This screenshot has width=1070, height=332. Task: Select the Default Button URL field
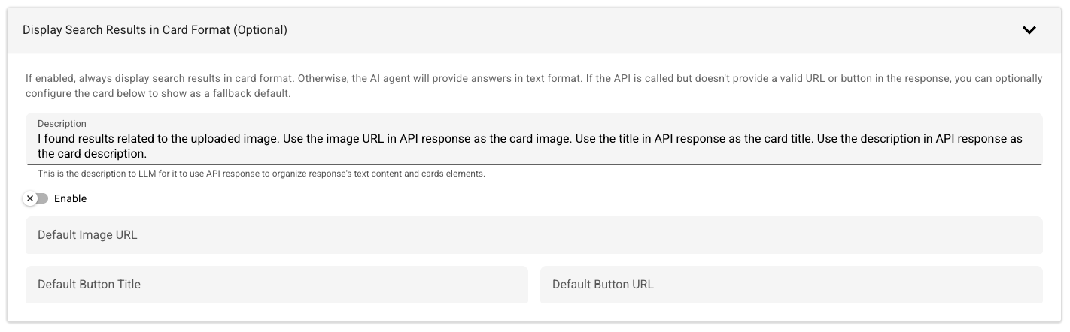(792, 285)
